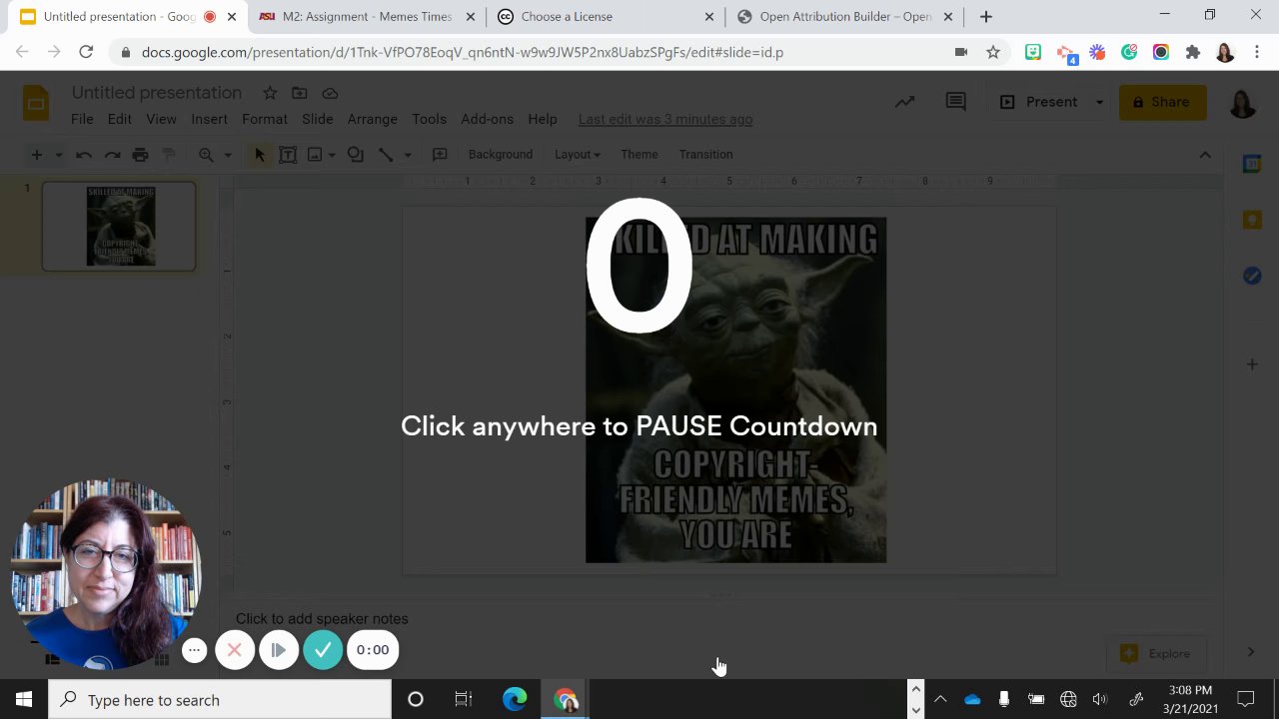The width and height of the screenshot is (1279, 719).
Task: Click the Explore button
Action: coord(1157,654)
